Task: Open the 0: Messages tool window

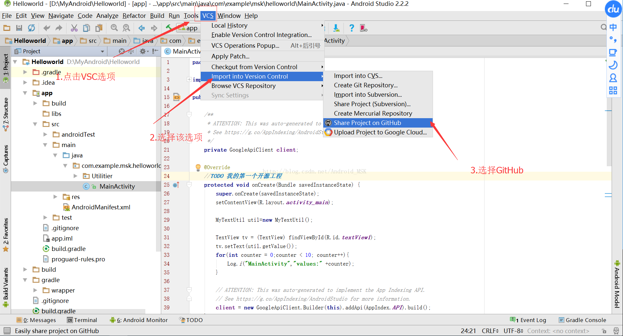Action: click(x=36, y=320)
